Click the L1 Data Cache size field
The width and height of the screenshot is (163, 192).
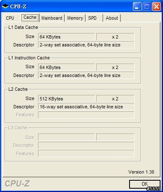click(x=66, y=37)
